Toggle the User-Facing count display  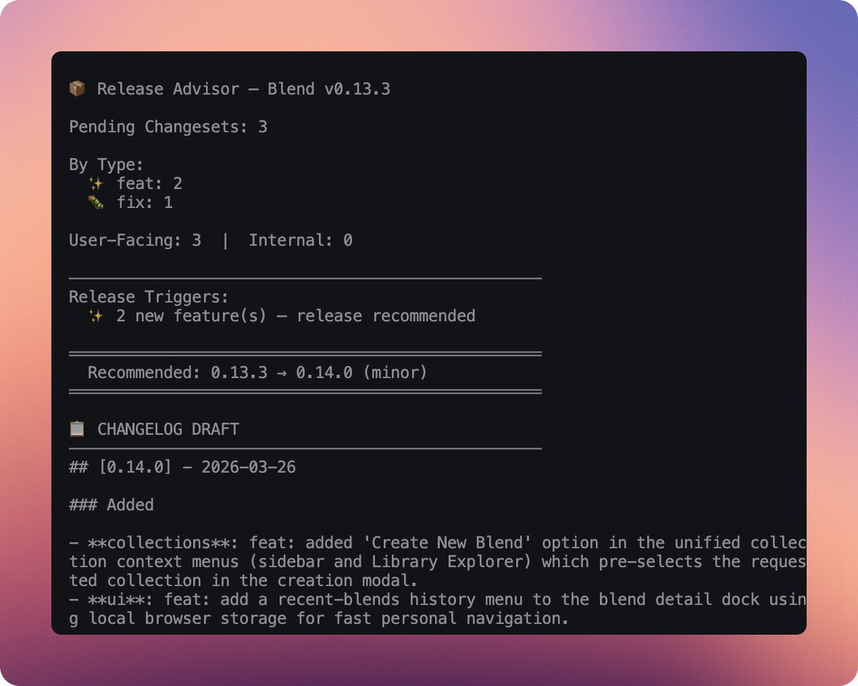[119, 240]
